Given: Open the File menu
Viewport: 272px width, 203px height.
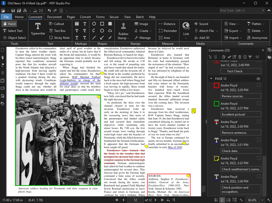Looking at the screenshot, I should tap(6, 17).
